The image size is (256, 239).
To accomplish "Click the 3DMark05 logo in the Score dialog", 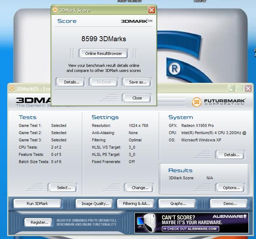I will point(137,21).
